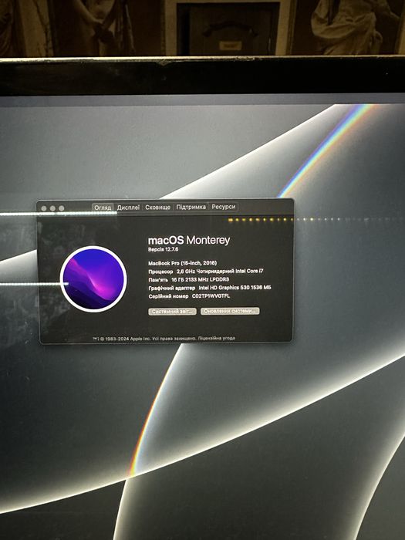Close the About This Mac window
Screen dimensions: 405x540
pos(44,208)
